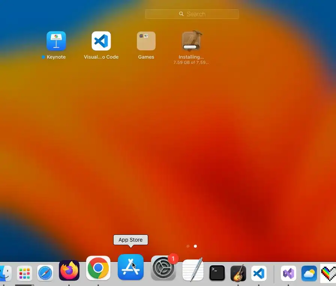Click the 'Visual...o Code' label text

point(101,57)
